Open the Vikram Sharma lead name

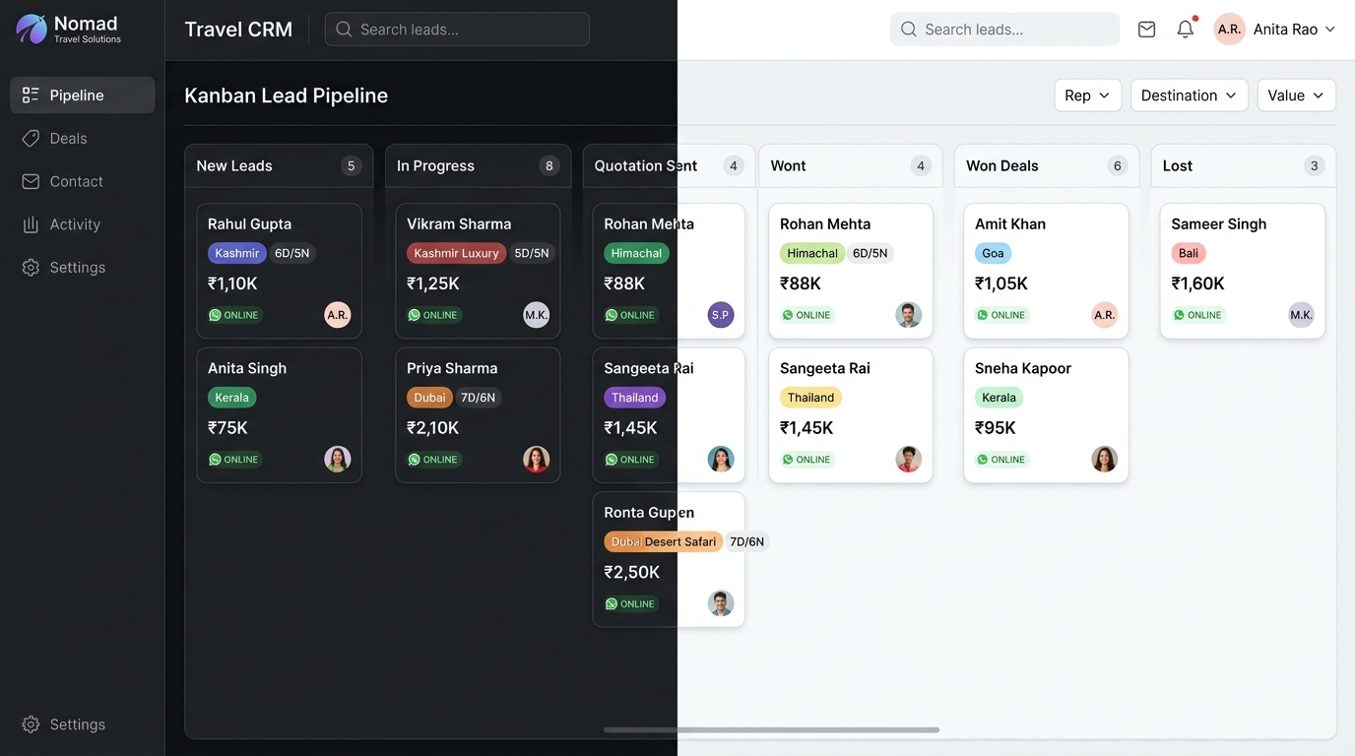(459, 224)
